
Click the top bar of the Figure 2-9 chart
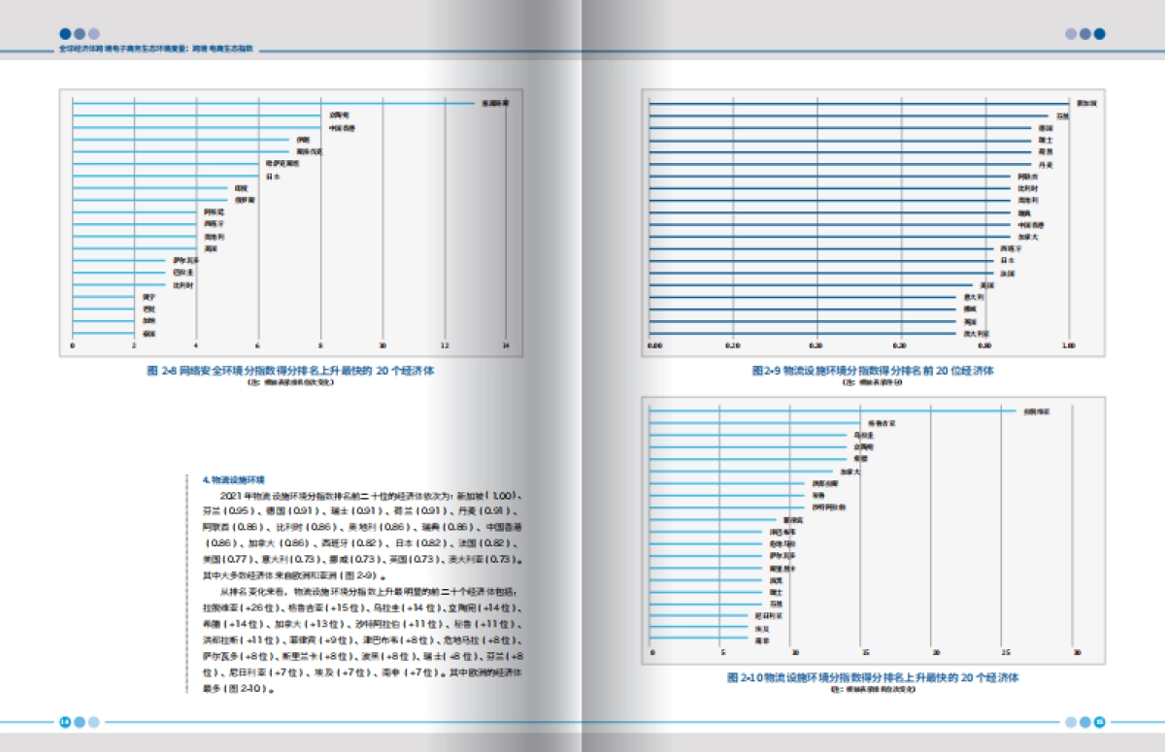pos(858,104)
